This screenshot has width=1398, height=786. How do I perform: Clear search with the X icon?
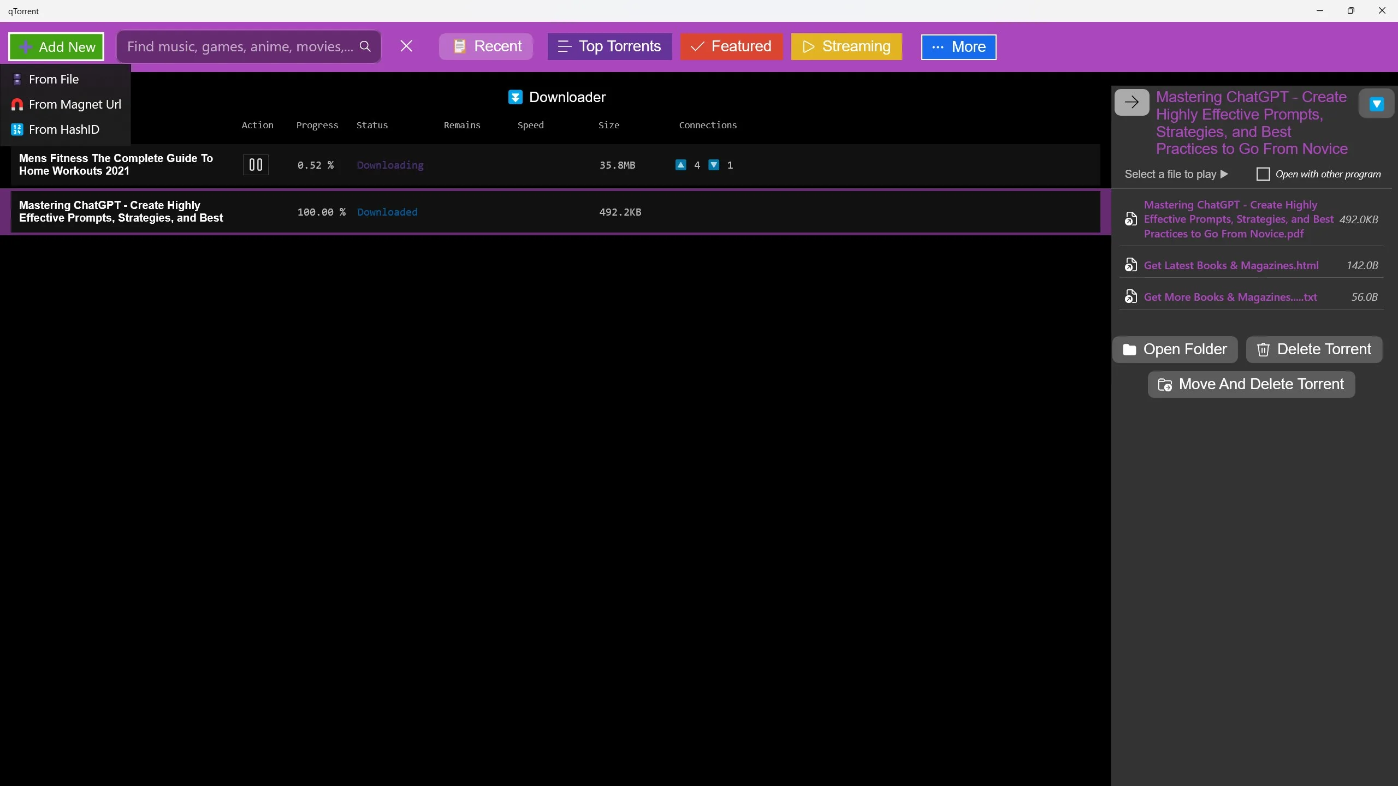[x=406, y=46]
